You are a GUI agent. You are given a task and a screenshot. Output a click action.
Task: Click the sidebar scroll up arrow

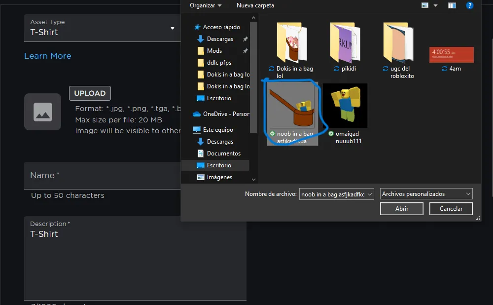pos(253,18)
